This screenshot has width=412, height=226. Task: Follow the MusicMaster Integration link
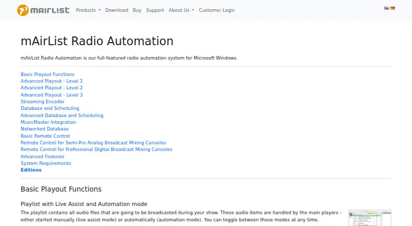click(48, 122)
